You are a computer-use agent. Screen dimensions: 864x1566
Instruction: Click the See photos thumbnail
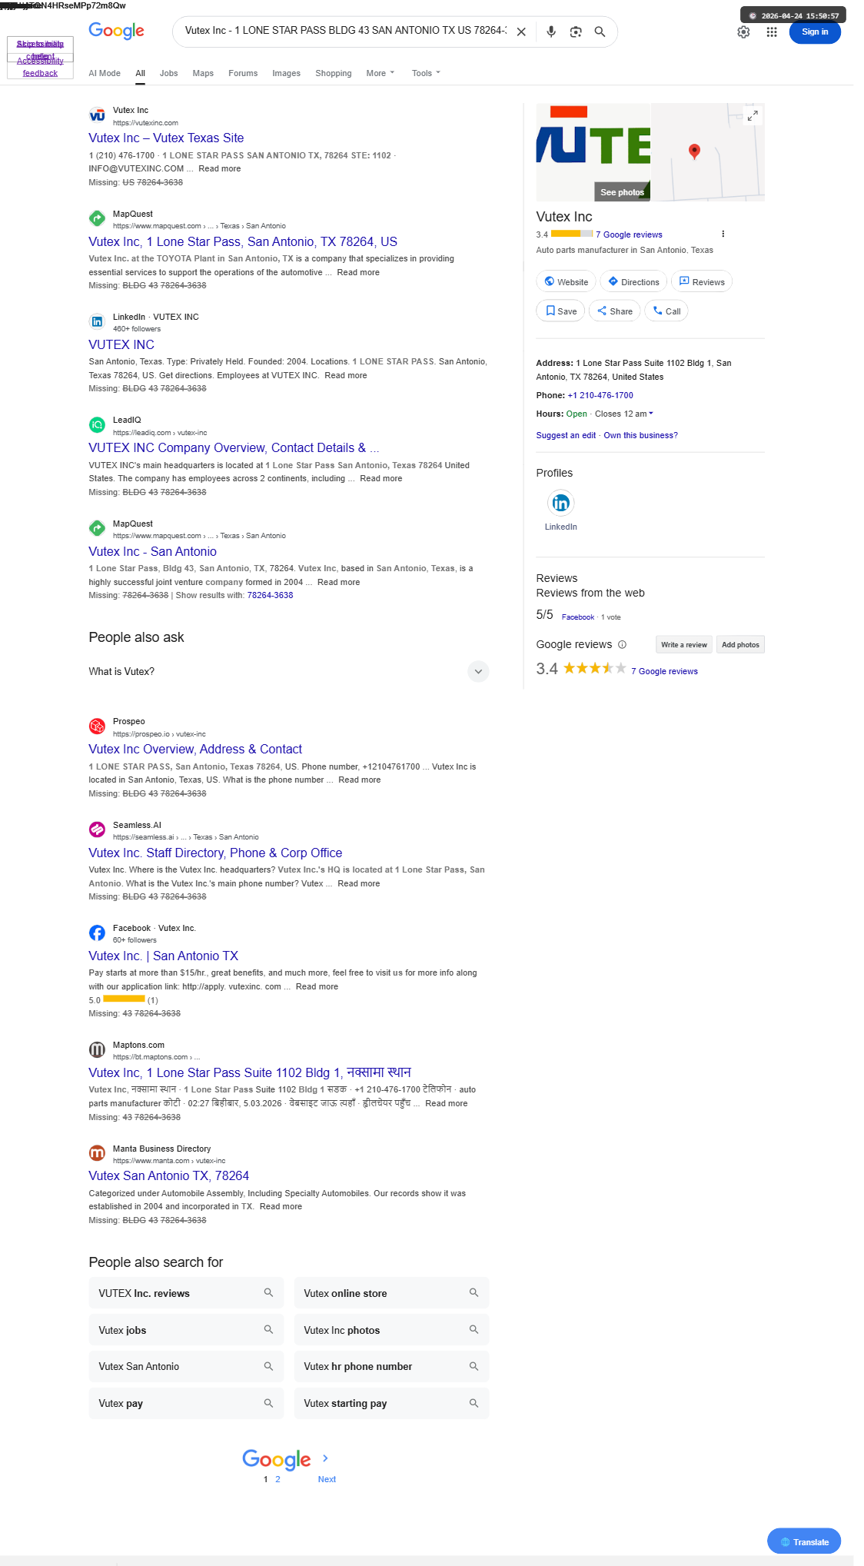(622, 192)
